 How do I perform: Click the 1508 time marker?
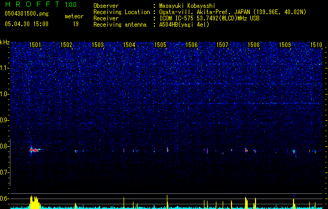coord(253,44)
